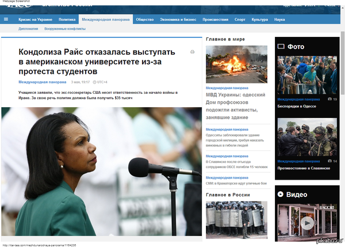Viewport: 345px width, 247px height.
Task: Click the print icon beside the headline
Action: 193,52
